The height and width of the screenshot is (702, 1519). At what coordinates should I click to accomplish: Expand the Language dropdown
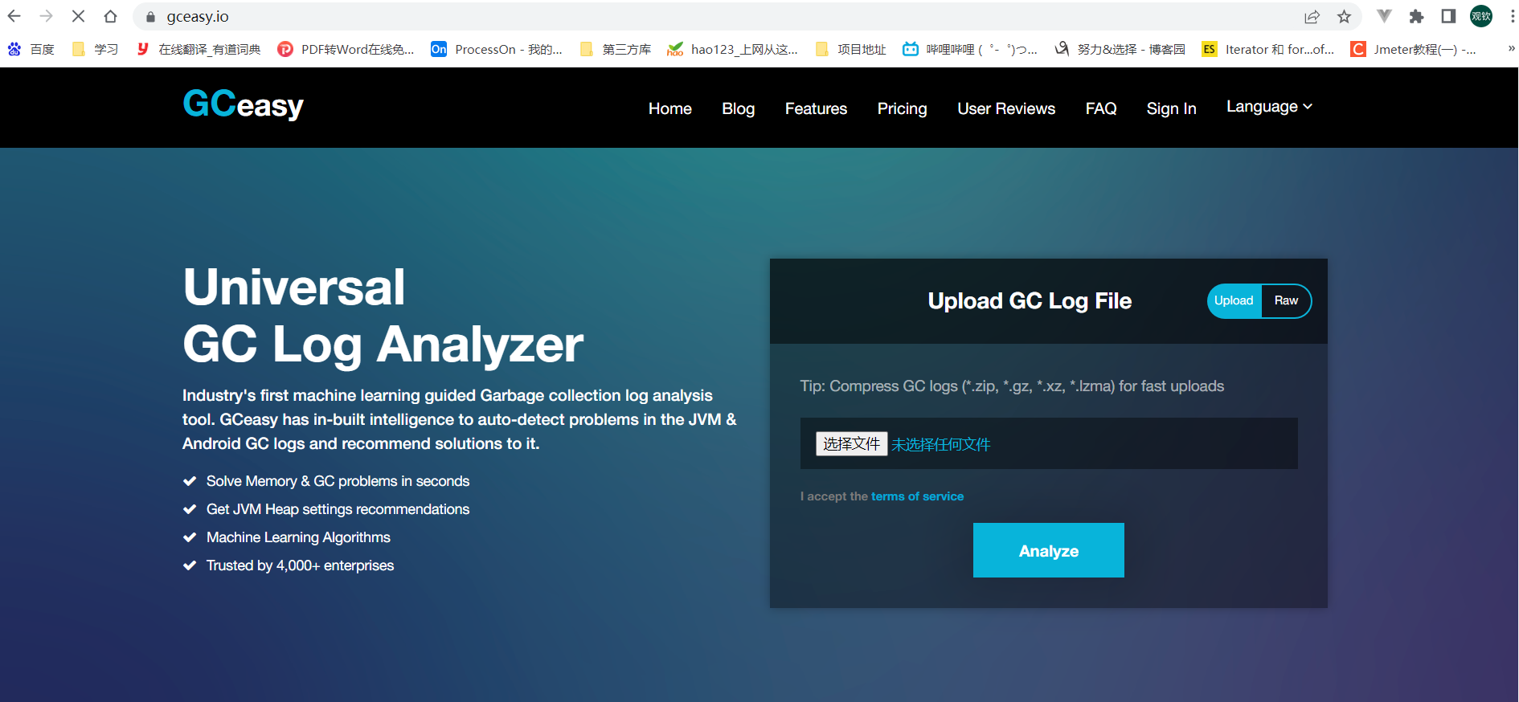[1269, 107]
